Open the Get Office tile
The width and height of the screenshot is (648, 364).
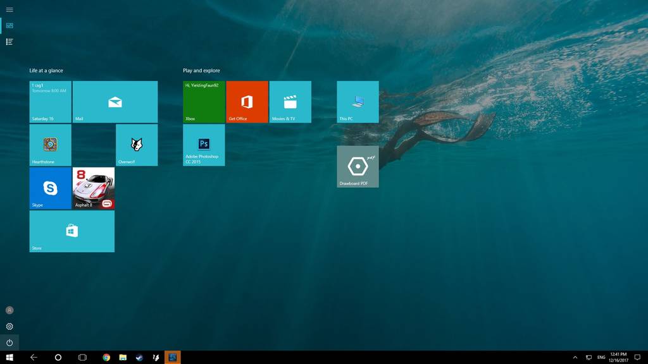click(247, 102)
